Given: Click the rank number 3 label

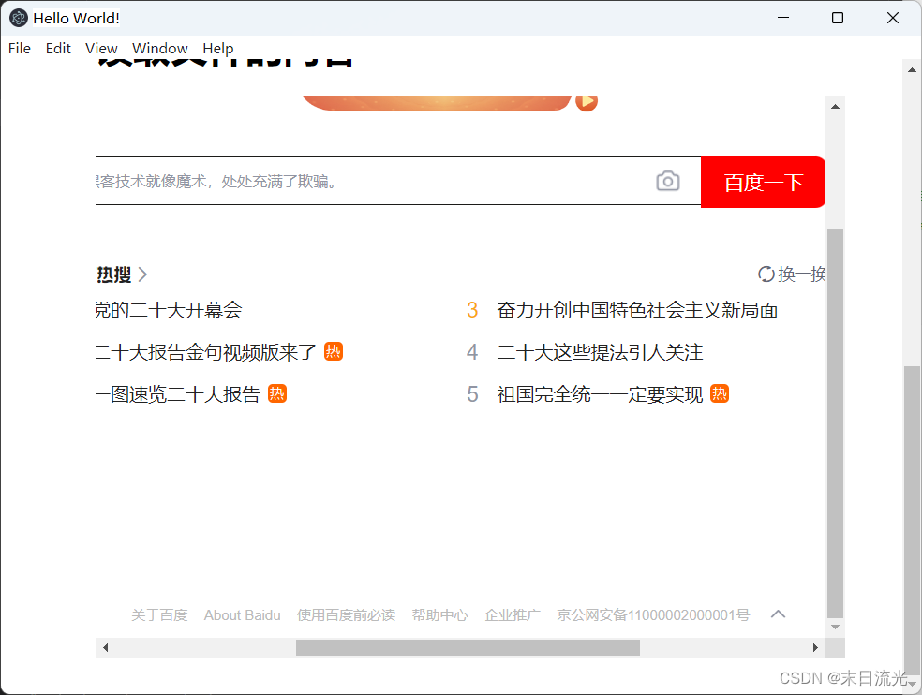Looking at the screenshot, I should [472, 310].
